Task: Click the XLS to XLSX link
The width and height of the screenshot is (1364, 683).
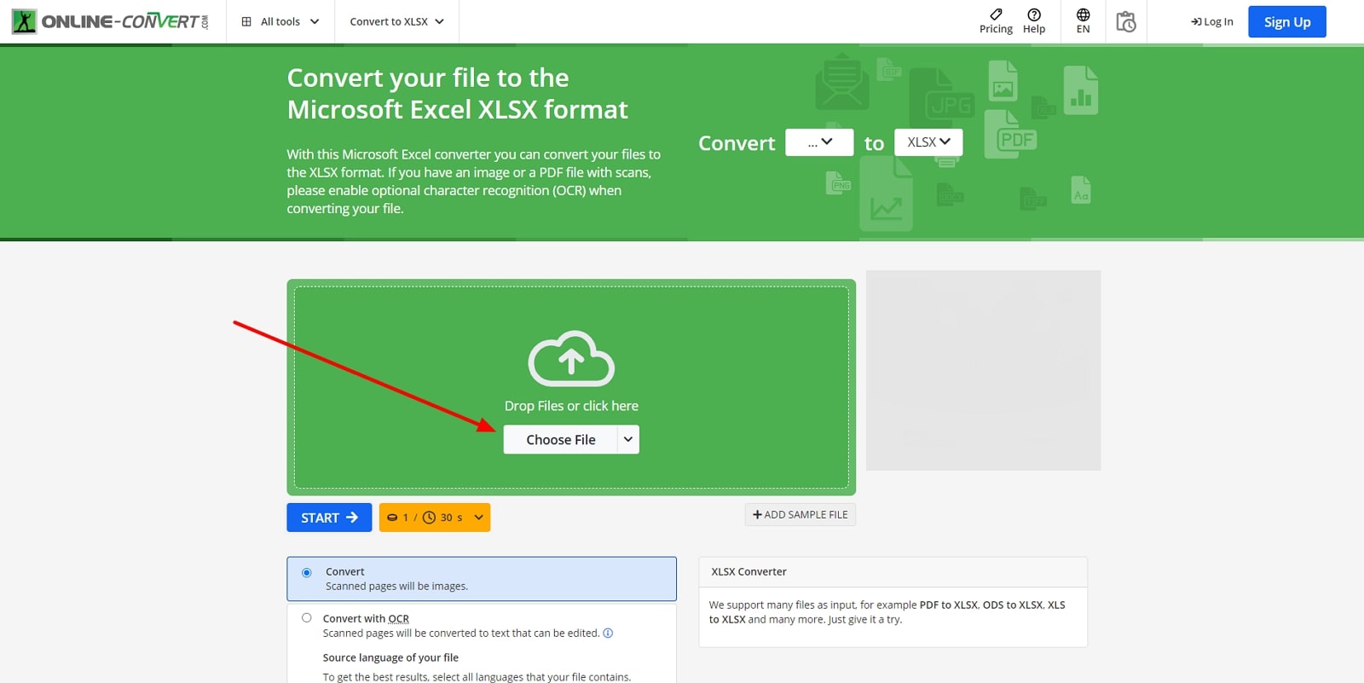Action: point(887,612)
